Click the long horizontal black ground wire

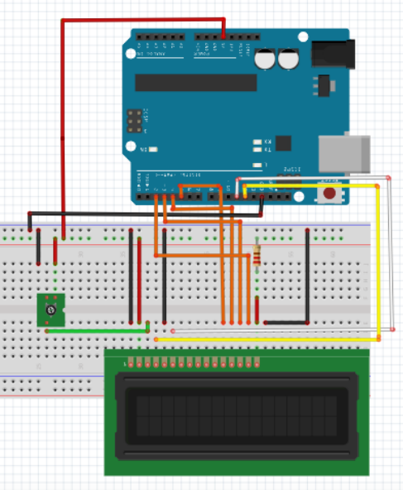(x=146, y=214)
